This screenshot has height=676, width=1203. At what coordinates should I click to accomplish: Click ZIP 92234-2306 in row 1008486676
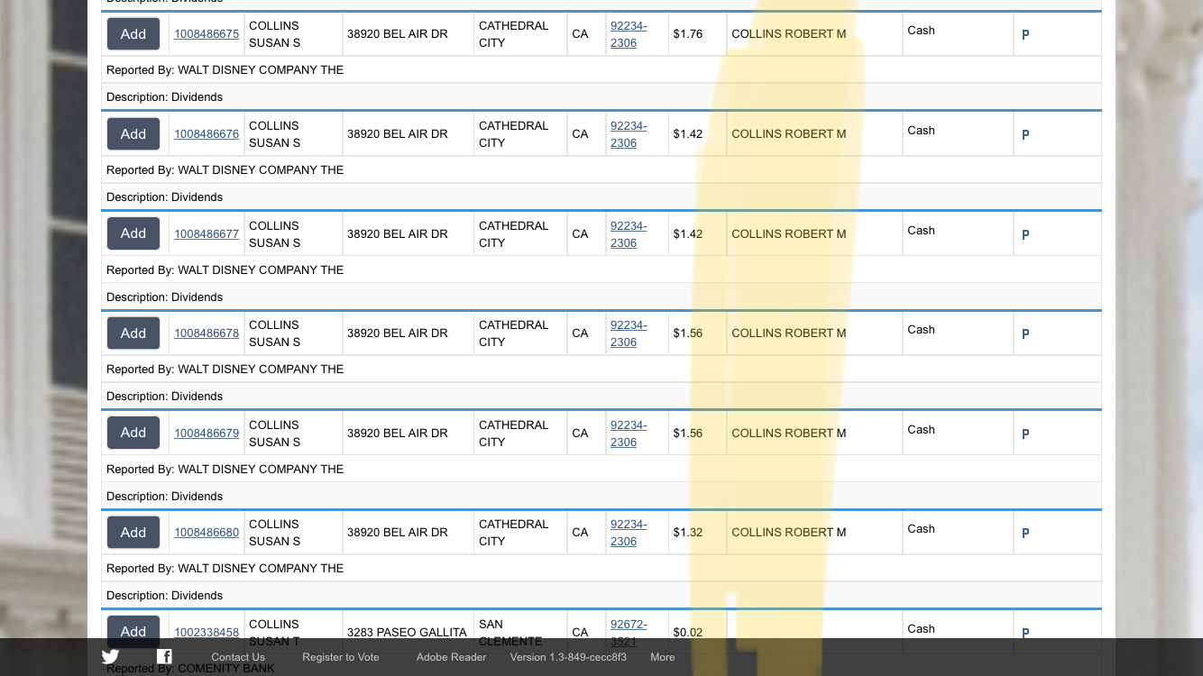629,134
